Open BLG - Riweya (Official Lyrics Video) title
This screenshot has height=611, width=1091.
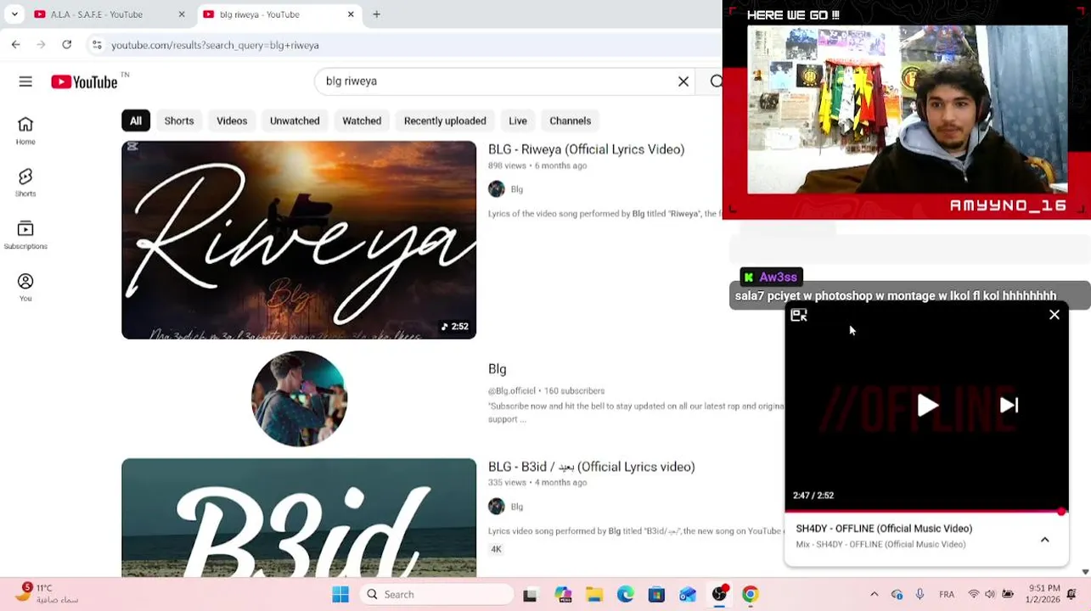(x=586, y=149)
